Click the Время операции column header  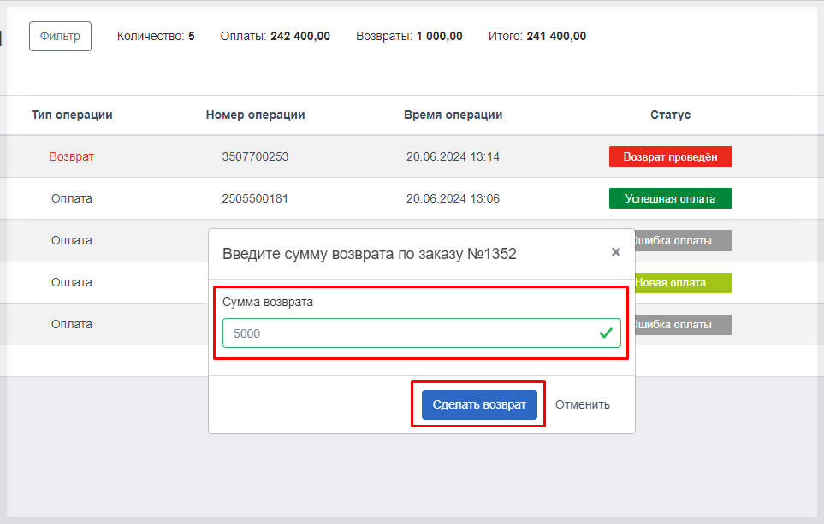click(x=453, y=115)
